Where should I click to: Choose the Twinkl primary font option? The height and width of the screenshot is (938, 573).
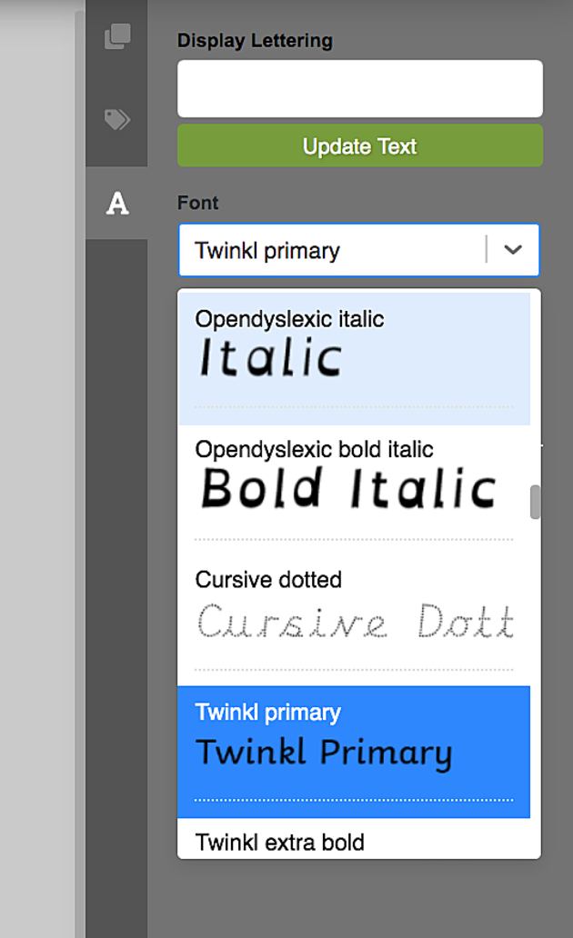(354, 752)
